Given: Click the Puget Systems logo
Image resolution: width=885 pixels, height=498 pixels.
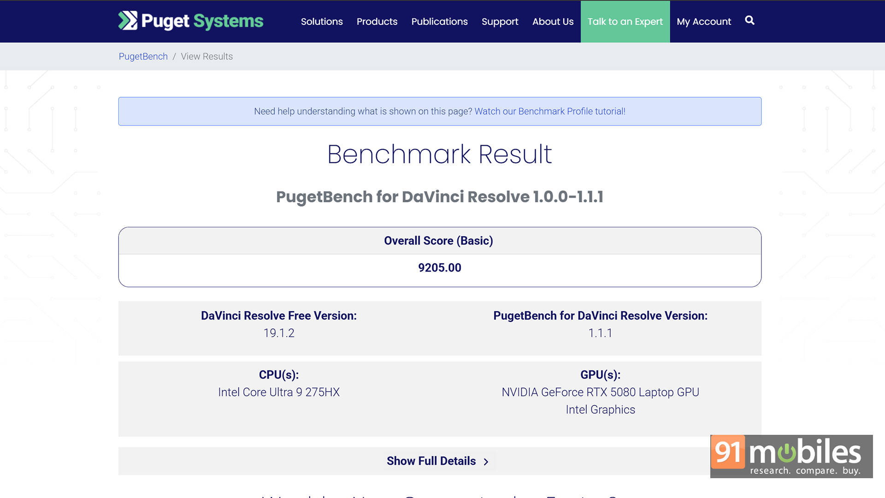Looking at the screenshot, I should coord(191,21).
